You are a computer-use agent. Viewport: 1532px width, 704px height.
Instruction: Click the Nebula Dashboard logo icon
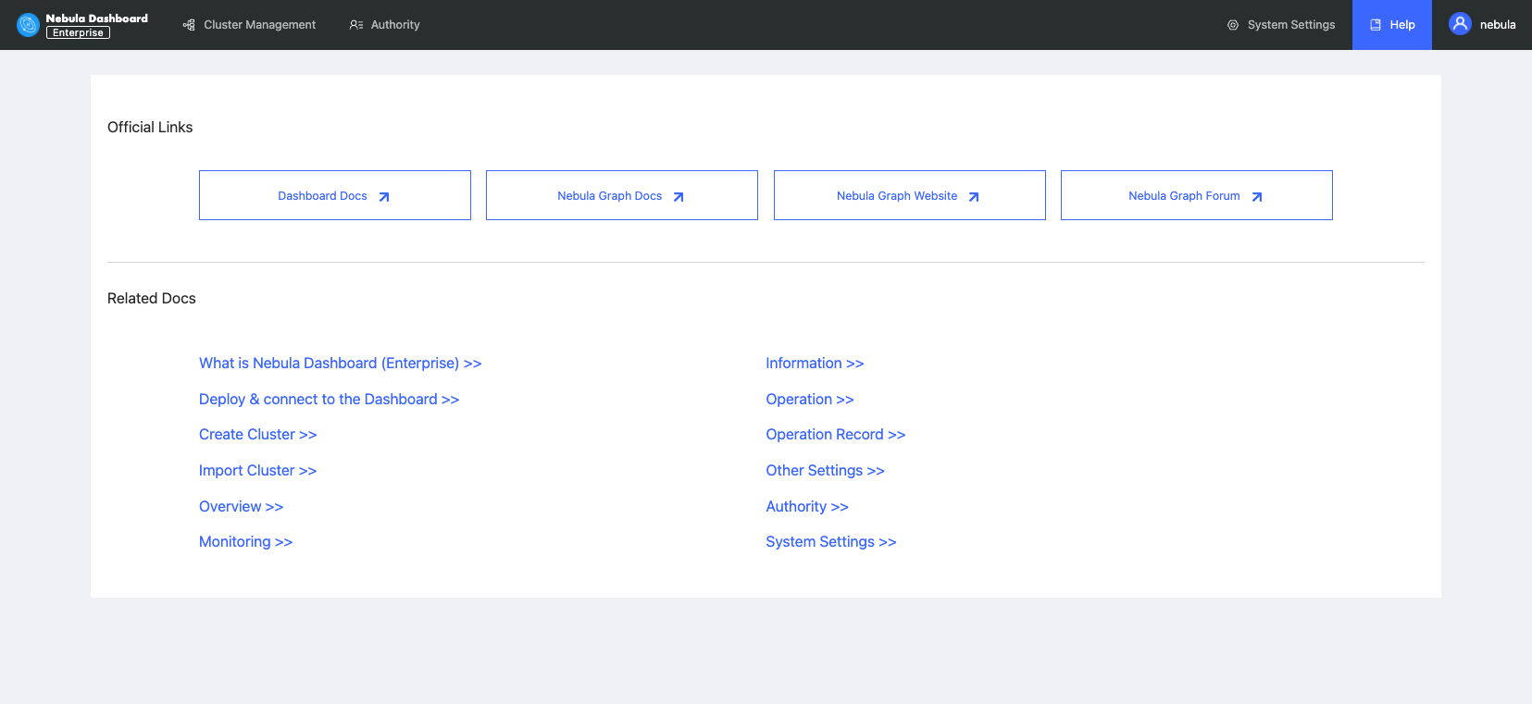pyautogui.click(x=29, y=25)
